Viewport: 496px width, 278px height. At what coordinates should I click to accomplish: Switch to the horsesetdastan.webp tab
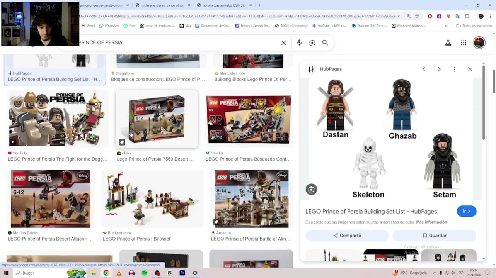(x=224, y=5)
